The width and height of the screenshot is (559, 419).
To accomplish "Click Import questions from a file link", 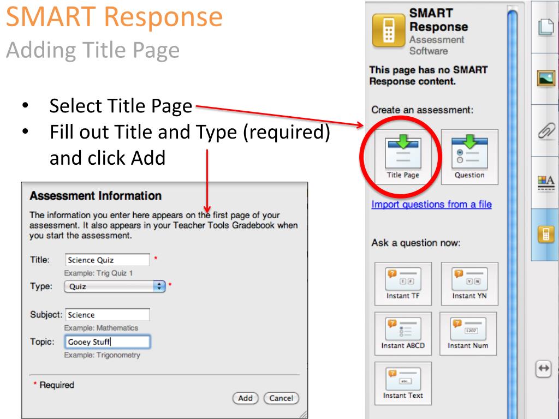I will tap(431, 205).
